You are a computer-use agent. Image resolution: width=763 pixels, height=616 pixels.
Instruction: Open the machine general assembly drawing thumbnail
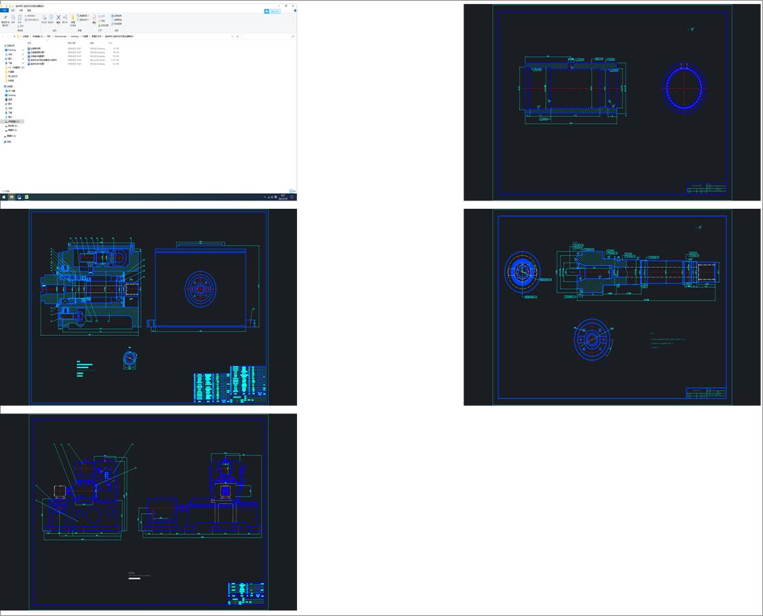point(148,512)
